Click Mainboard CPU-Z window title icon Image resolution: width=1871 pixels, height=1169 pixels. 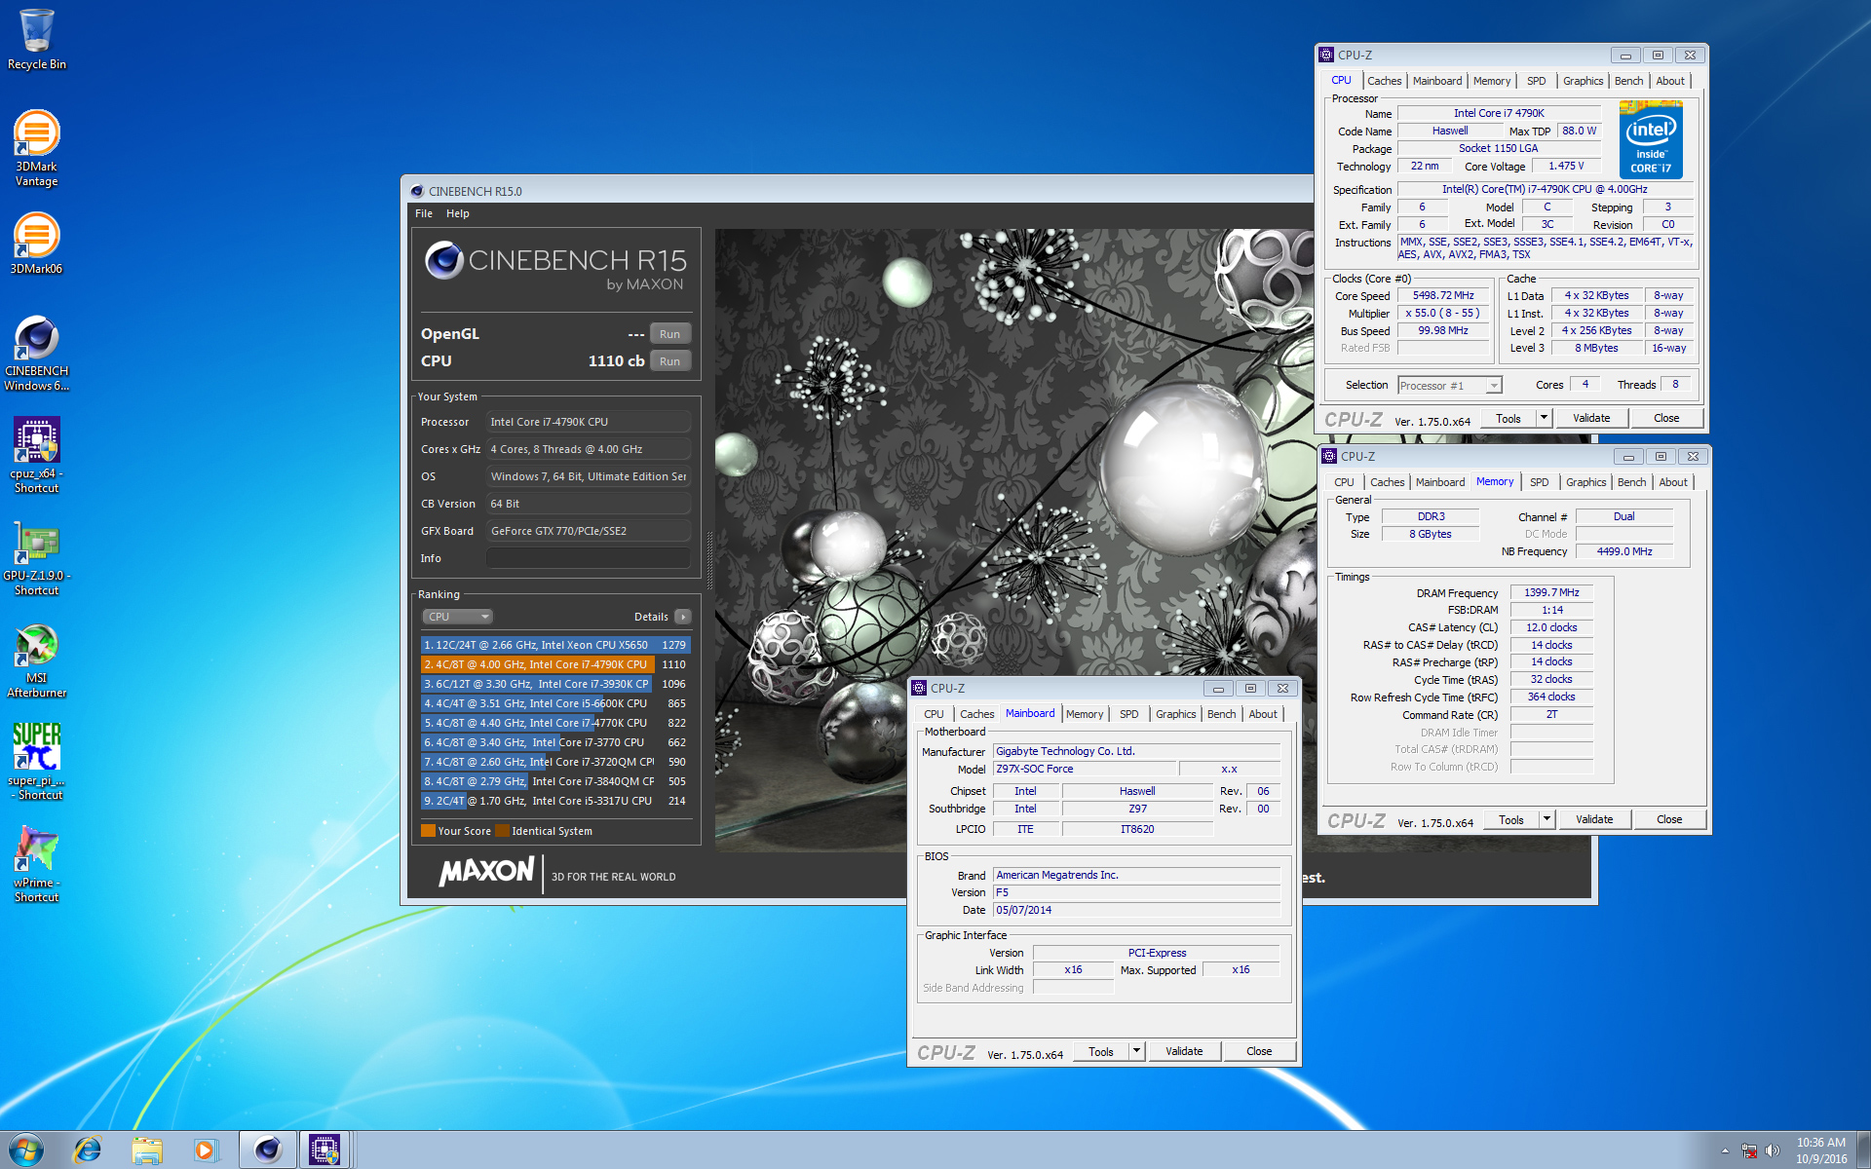pyautogui.click(x=919, y=689)
